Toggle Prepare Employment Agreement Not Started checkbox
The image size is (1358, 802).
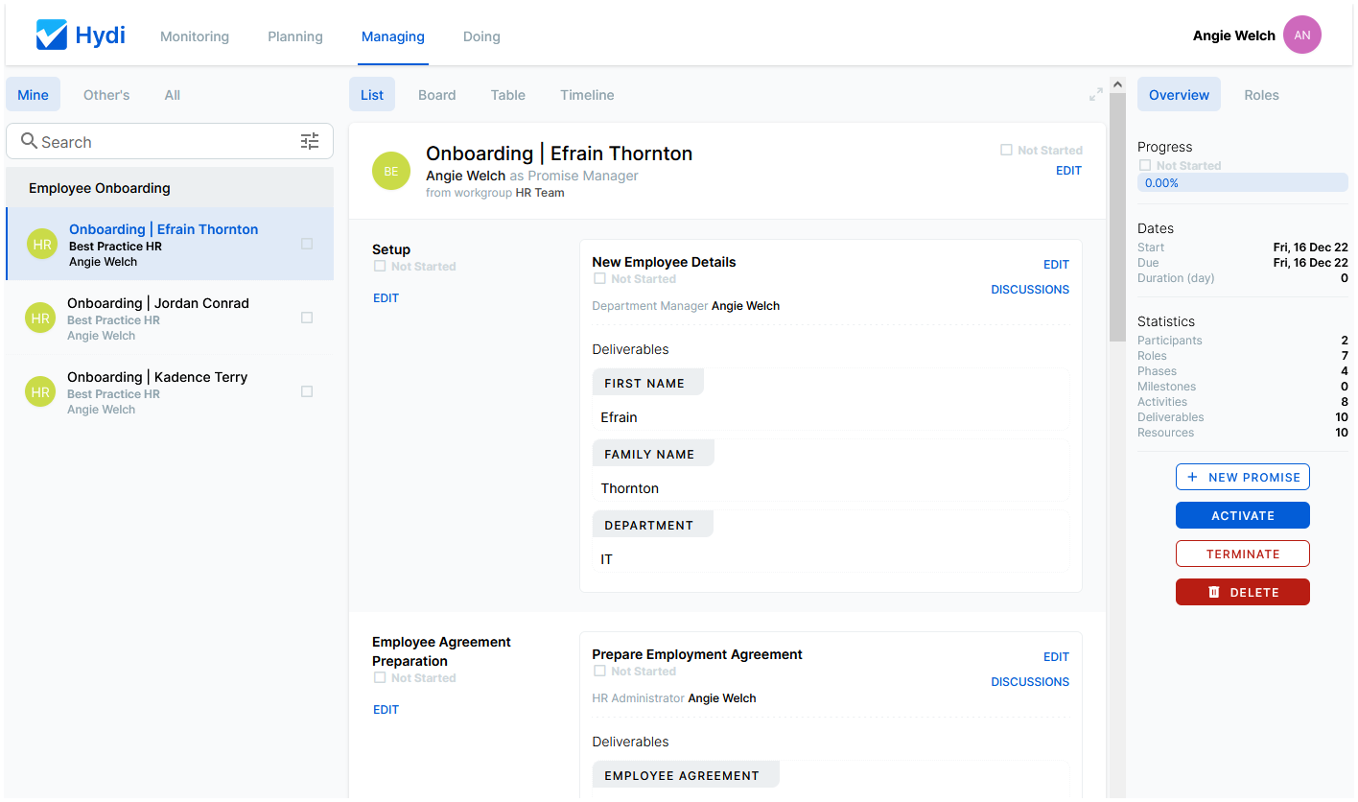(599, 672)
